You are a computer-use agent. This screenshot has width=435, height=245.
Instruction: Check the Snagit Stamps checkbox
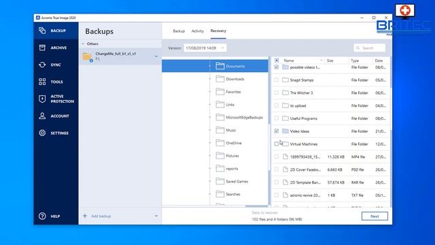pos(277,80)
